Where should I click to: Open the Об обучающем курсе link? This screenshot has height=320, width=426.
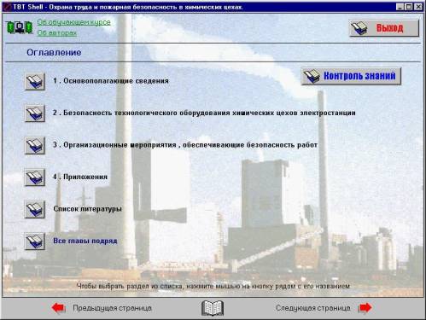point(73,22)
